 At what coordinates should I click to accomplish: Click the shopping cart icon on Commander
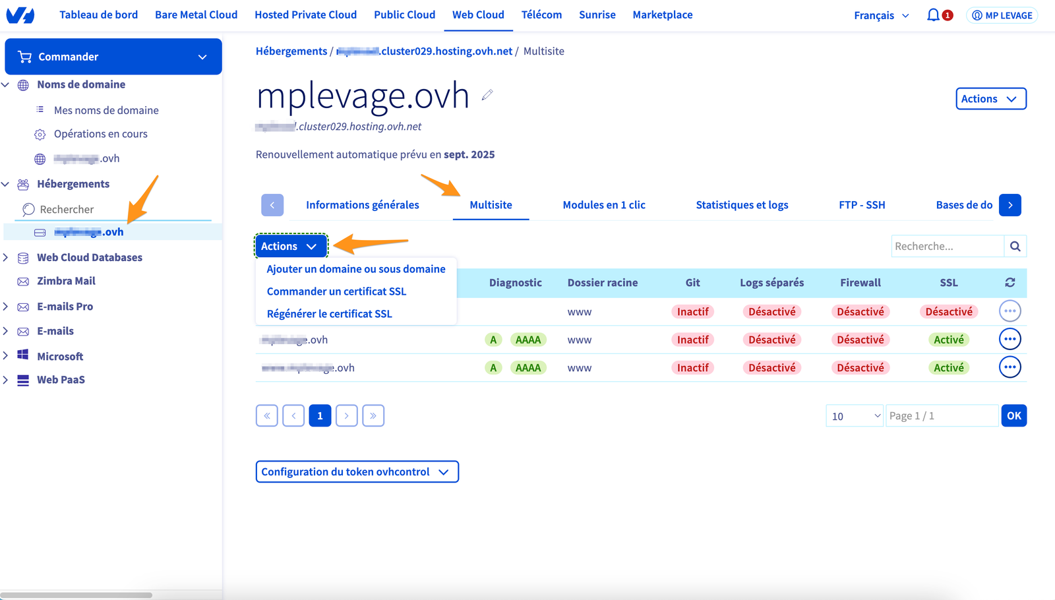tap(25, 57)
